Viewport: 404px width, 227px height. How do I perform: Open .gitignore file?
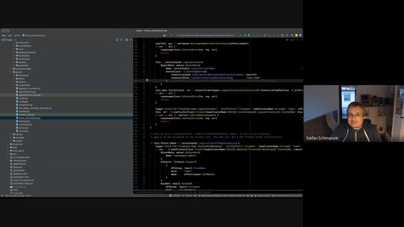pos(16,167)
